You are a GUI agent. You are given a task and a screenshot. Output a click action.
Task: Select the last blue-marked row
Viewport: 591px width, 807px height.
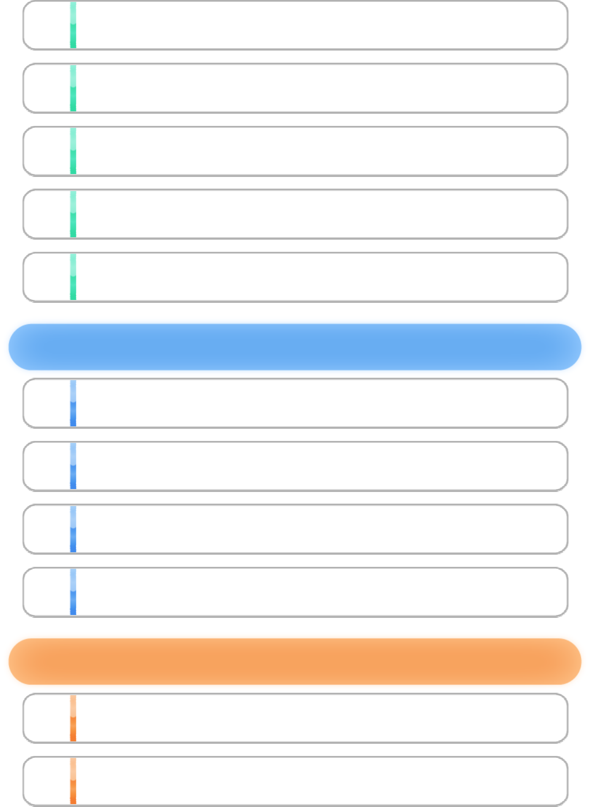click(x=295, y=592)
